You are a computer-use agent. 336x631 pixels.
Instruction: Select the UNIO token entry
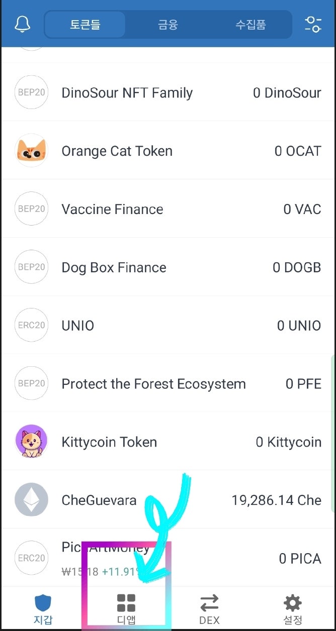pos(78,326)
